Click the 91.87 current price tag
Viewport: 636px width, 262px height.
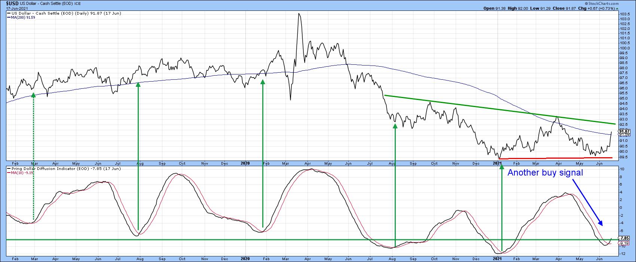tap(624, 131)
